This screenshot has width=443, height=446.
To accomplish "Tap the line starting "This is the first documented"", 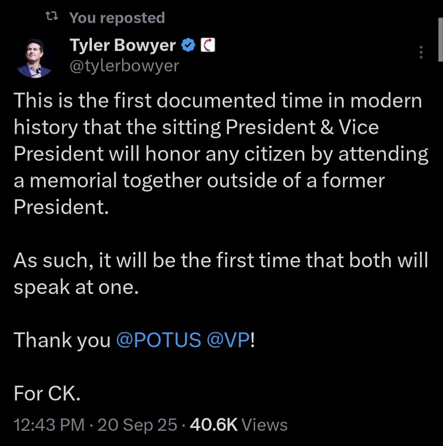I will [x=217, y=101].
